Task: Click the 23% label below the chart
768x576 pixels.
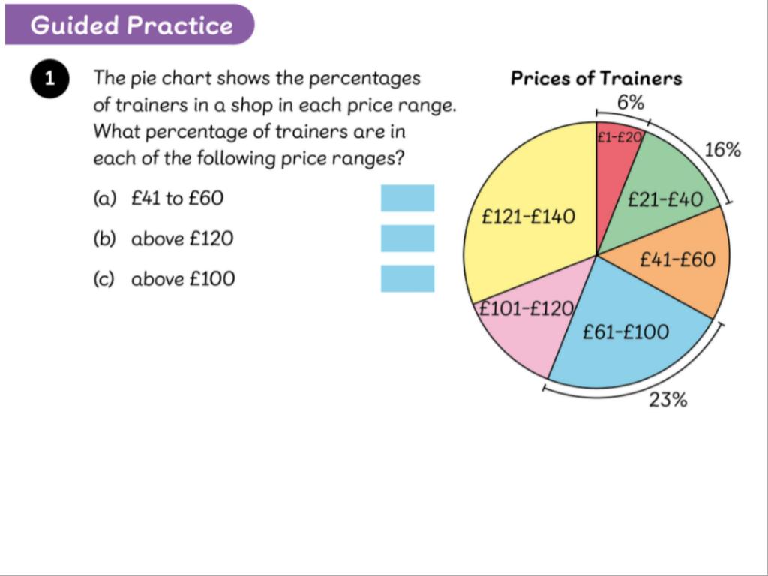Action: 667,400
